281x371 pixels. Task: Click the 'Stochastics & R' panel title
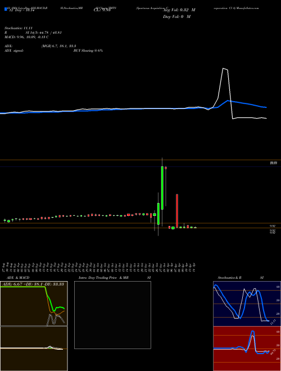229,278
